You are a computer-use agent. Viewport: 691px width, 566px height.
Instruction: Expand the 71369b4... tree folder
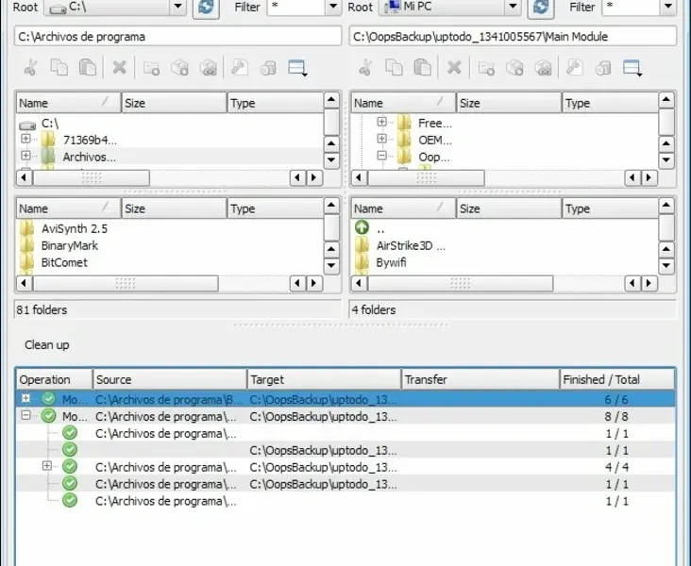26,139
